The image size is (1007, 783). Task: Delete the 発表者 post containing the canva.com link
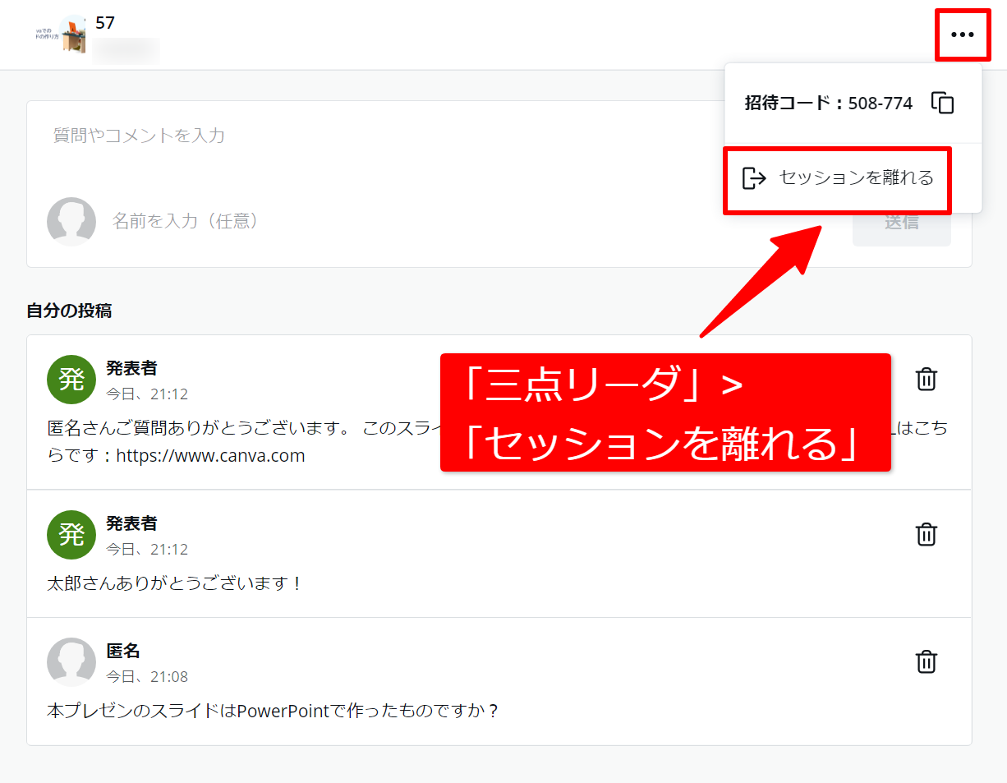click(x=927, y=380)
